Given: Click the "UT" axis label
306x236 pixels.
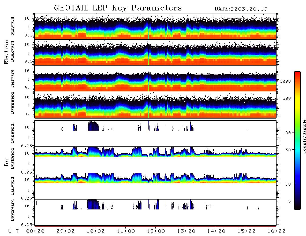Looking at the screenshot, I should [x=13, y=231].
